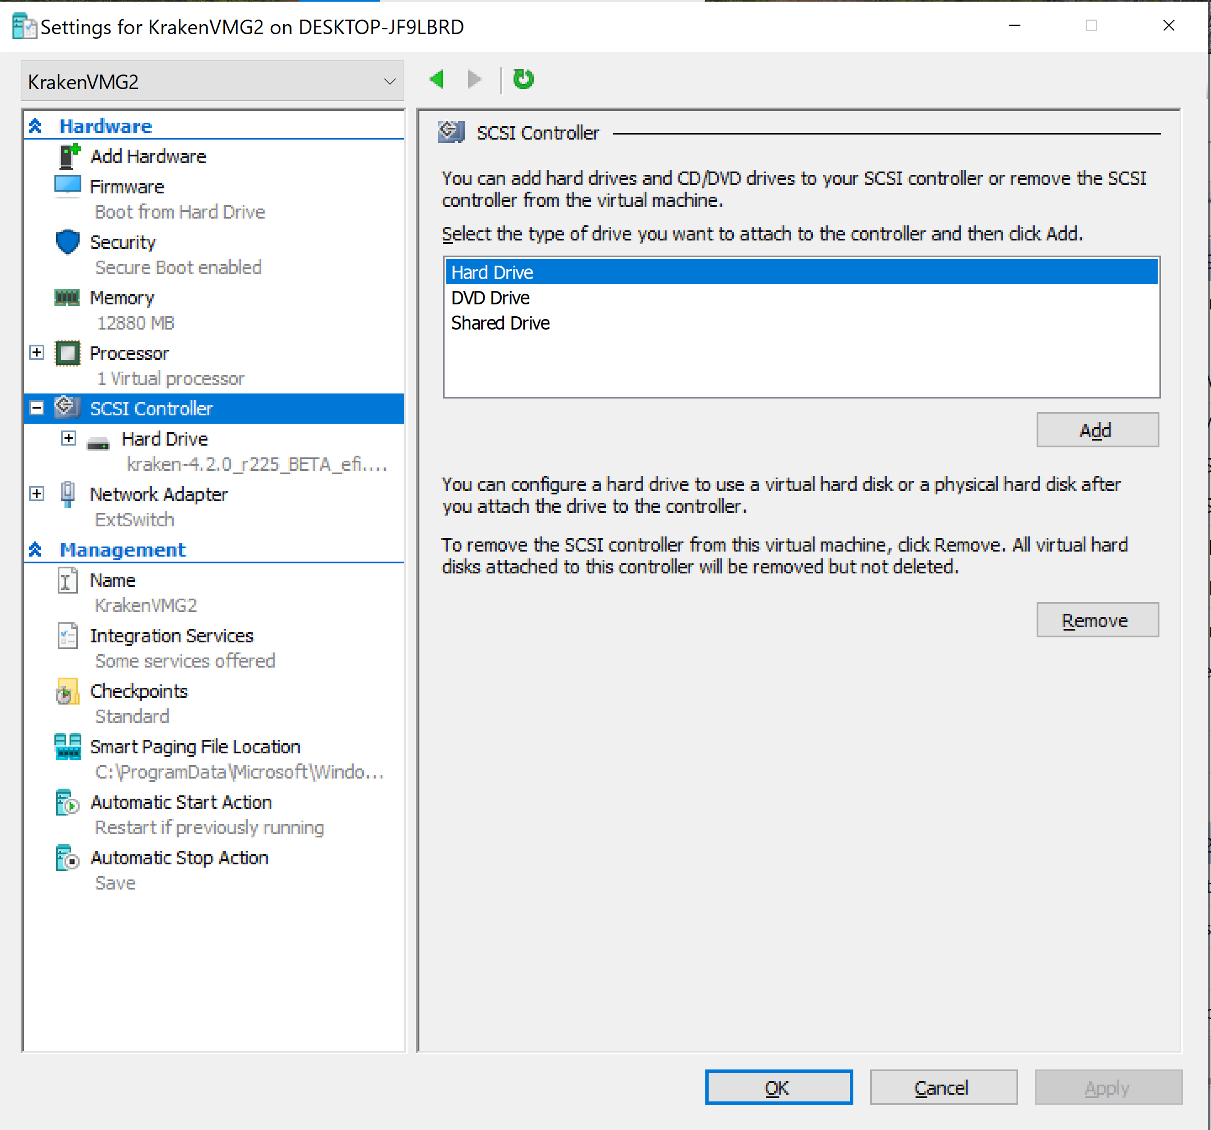Click the Remove button
Image resolution: width=1211 pixels, height=1130 pixels.
(x=1097, y=620)
